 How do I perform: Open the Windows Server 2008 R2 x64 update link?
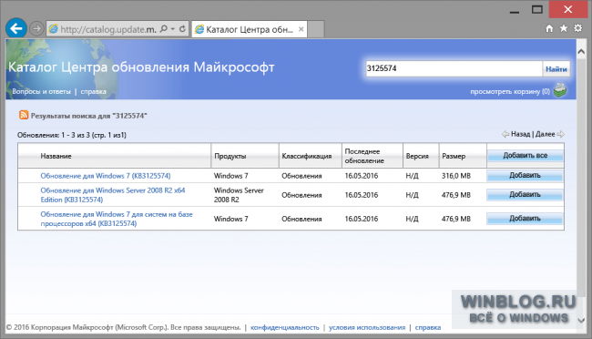click(113, 195)
